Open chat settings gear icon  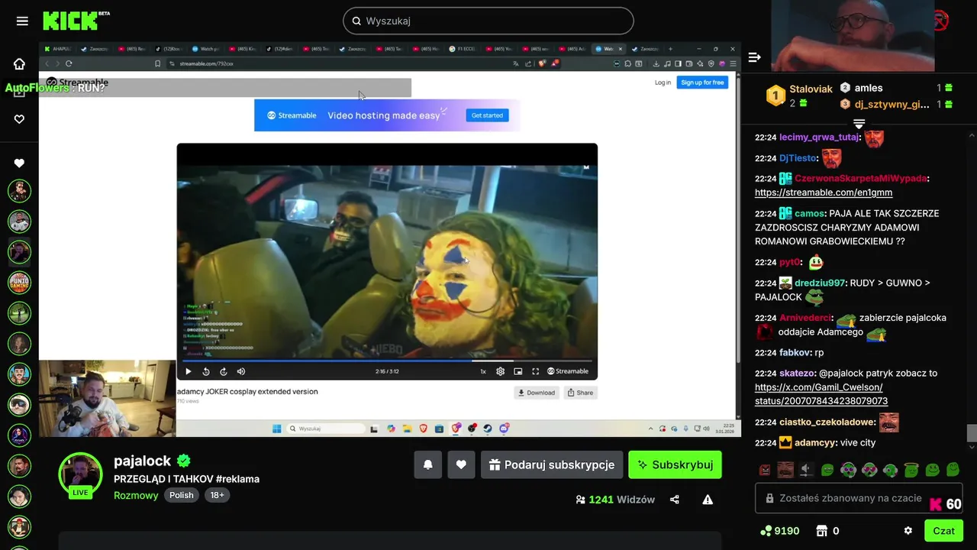click(908, 531)
